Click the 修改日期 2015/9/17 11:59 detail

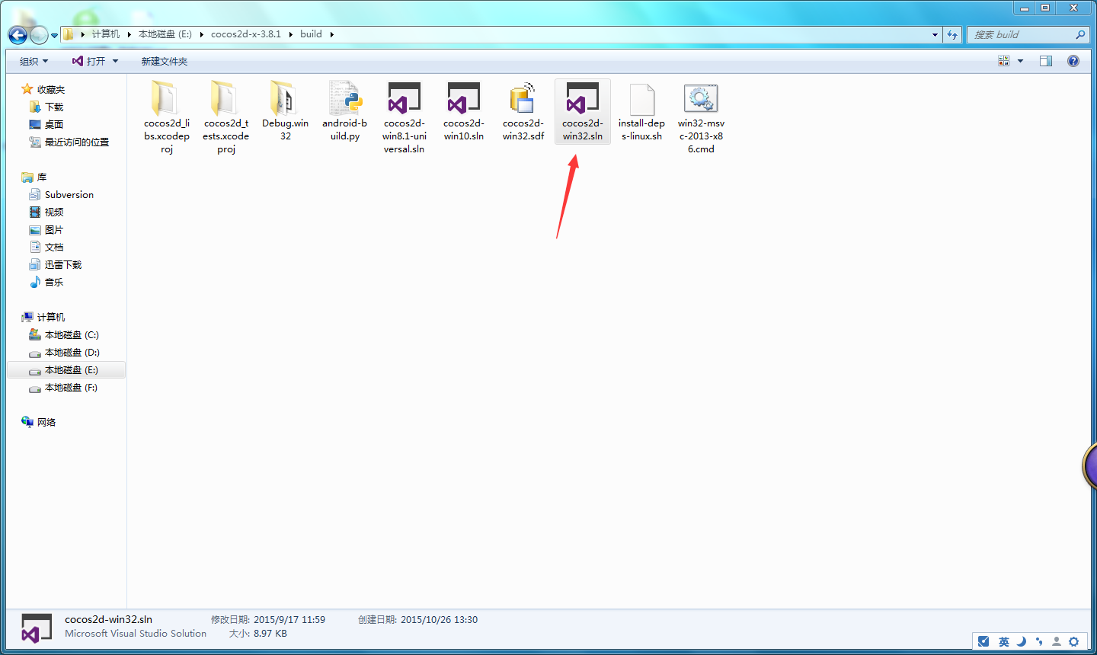tap(268, 619)
